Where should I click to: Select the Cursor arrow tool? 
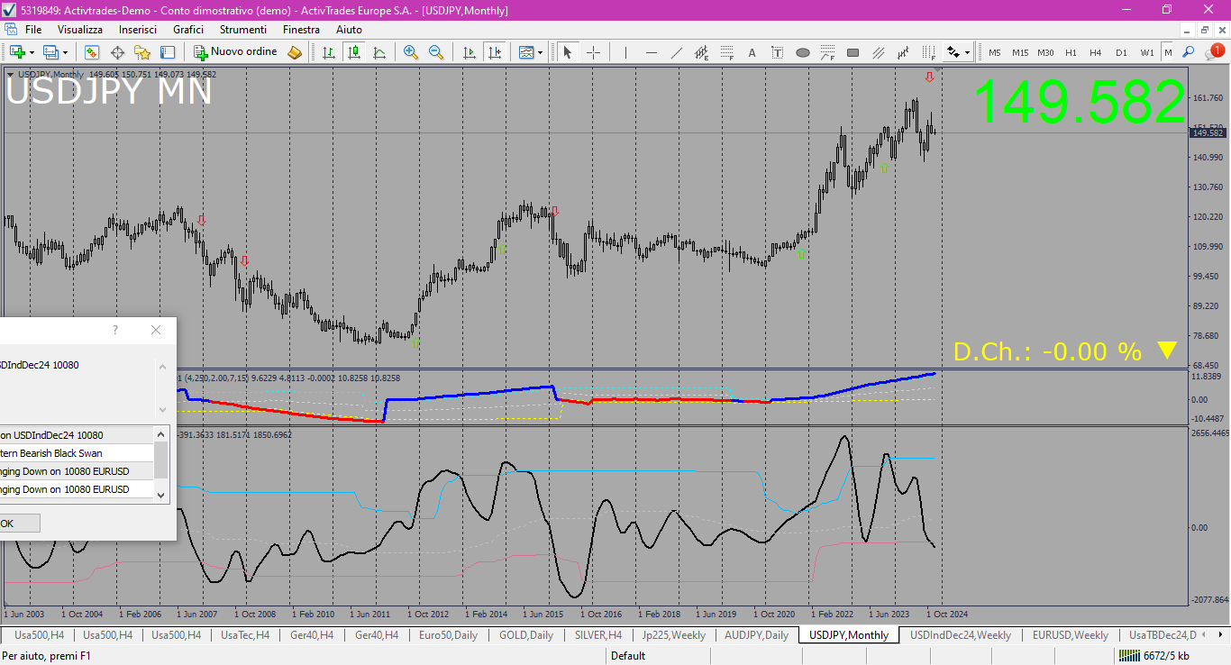click(x=568, y=52)
